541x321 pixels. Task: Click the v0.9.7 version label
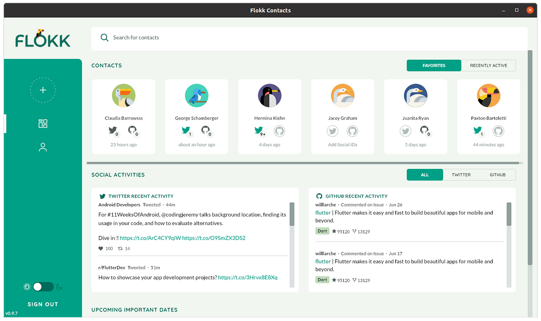[x=12, y=313]
